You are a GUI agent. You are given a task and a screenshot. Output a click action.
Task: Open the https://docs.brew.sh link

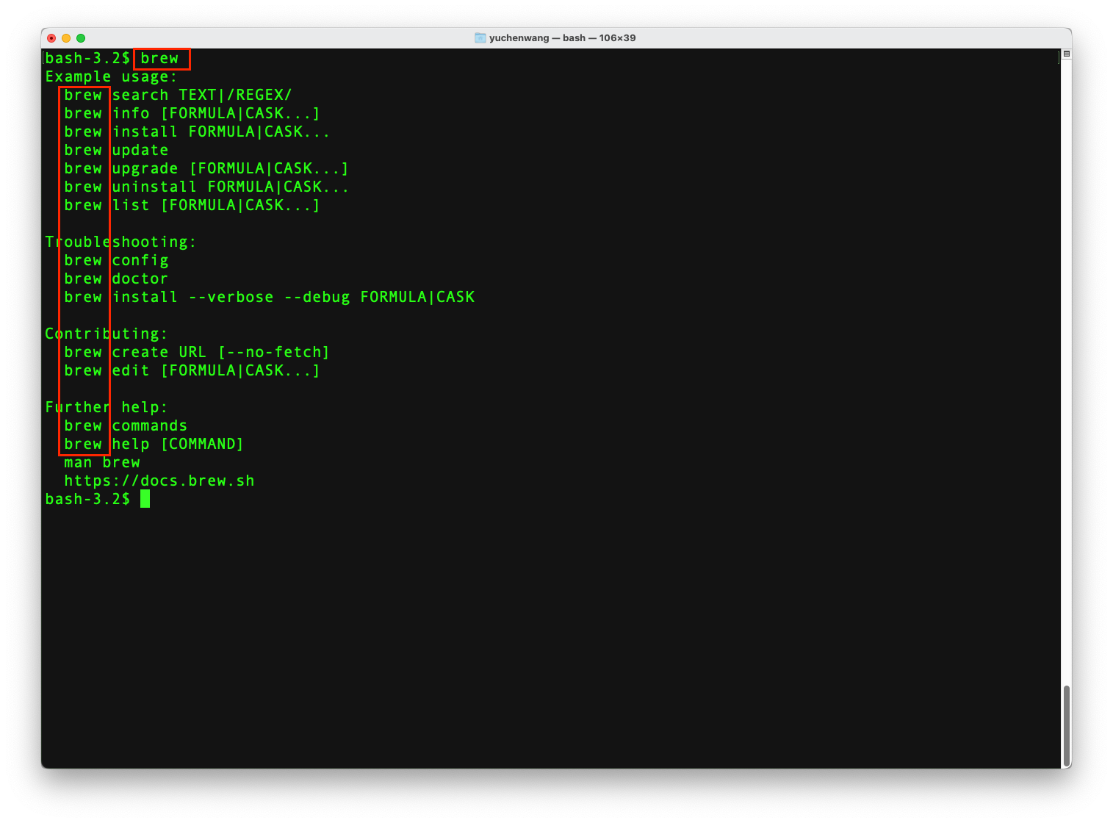[x=159, y=481]
